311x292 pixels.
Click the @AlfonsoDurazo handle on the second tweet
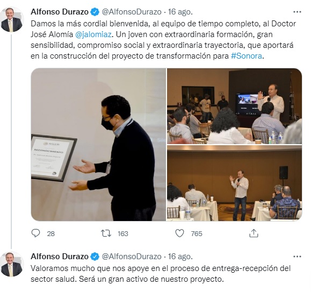coord(132,257)
